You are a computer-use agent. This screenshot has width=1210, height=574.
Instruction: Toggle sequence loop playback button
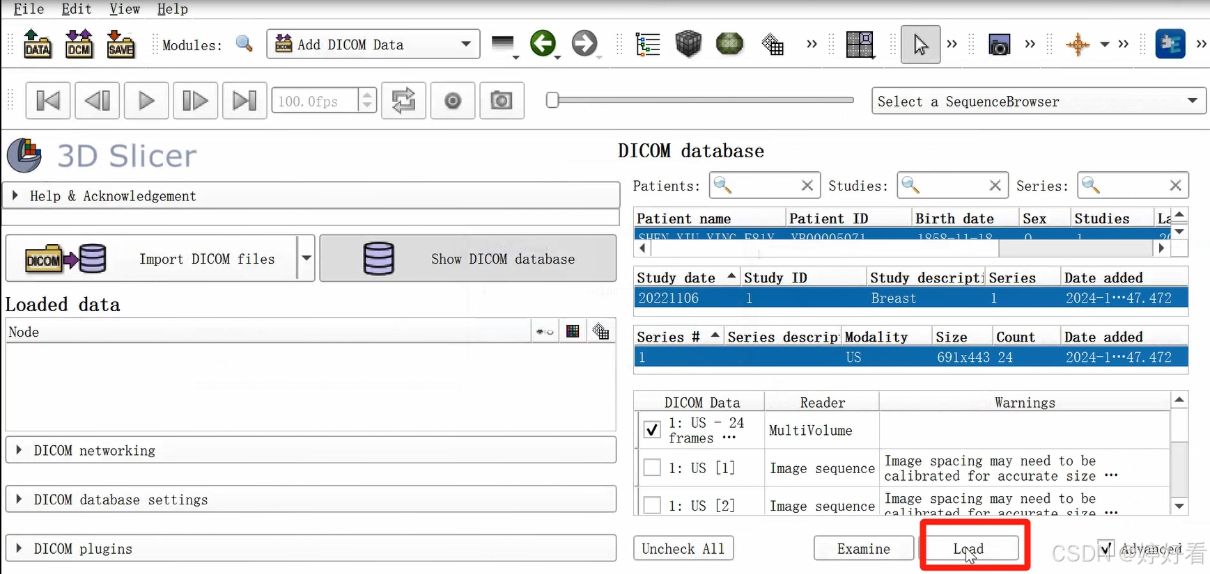tap(404, 101)
